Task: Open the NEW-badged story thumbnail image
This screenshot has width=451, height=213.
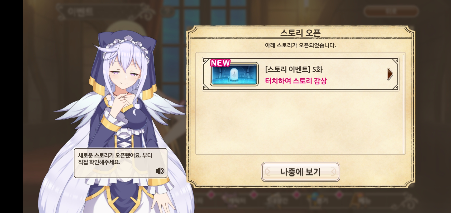Action: click(234, 74)
